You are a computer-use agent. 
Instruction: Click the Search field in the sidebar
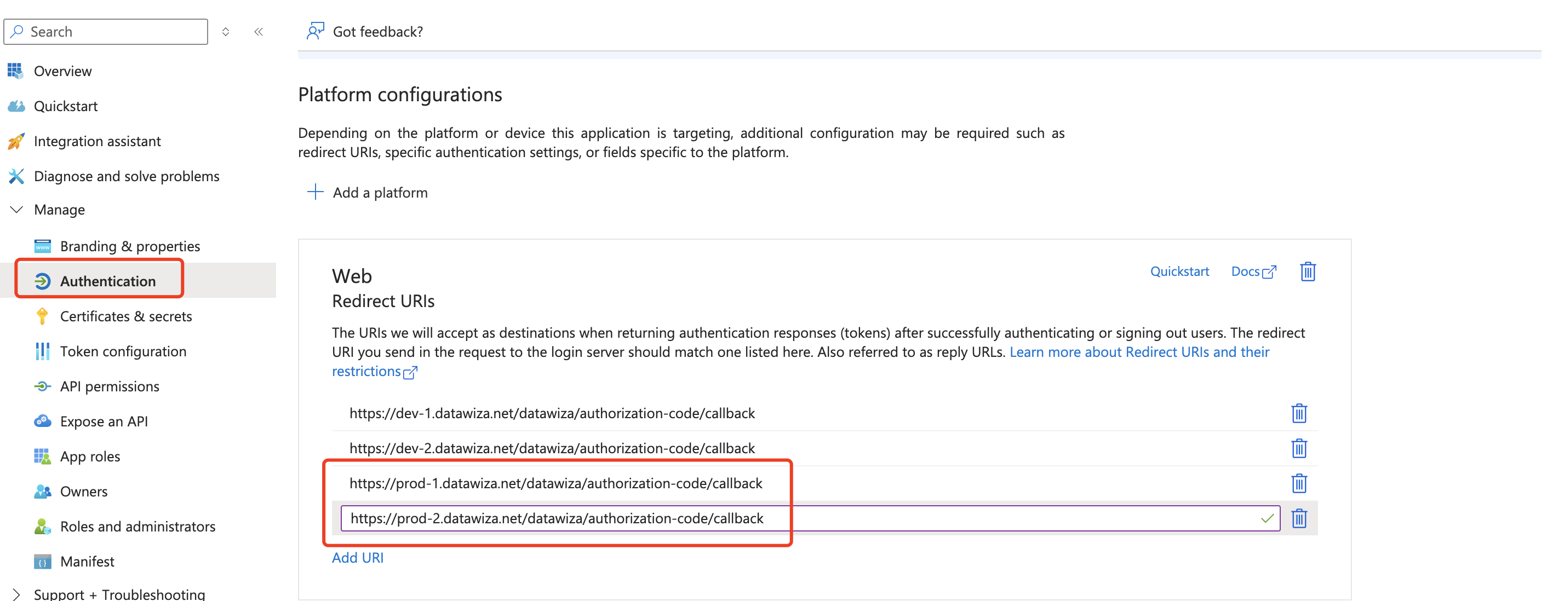click(106, 32)
